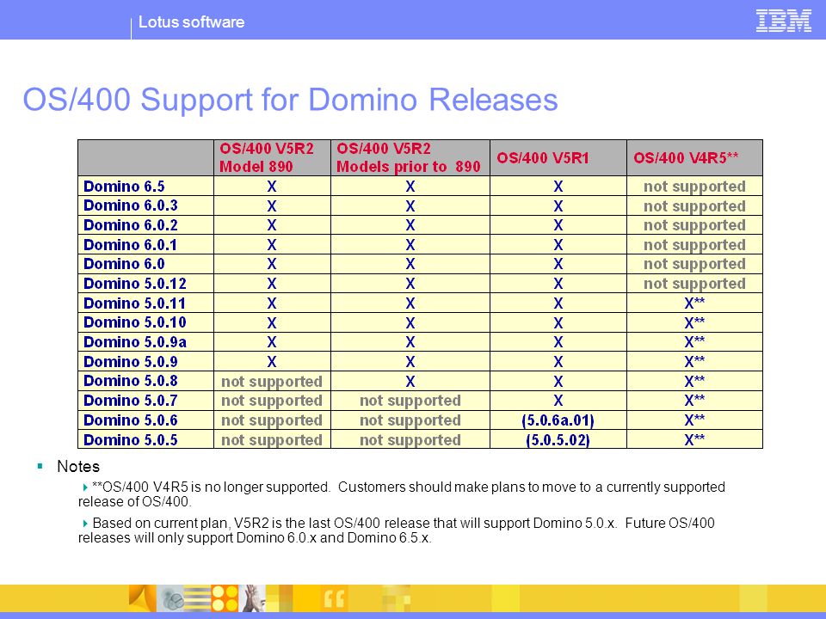Select the 'OS/400 Support for Domino Releases' title

coord(290,99)
